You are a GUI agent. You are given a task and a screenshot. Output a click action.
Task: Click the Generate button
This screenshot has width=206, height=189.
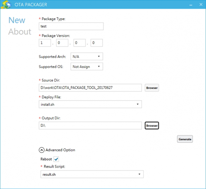point(185,139)
